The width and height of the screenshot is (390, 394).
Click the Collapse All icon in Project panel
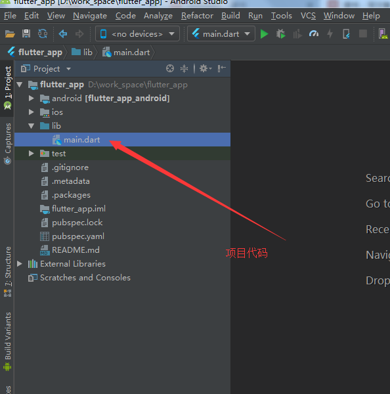(184, 68)
